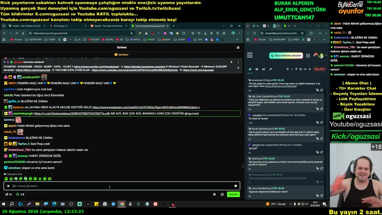Show more bookmarks in the Kick window
Viewport: 382px width, 215px height.
click(x=237, y=39)
